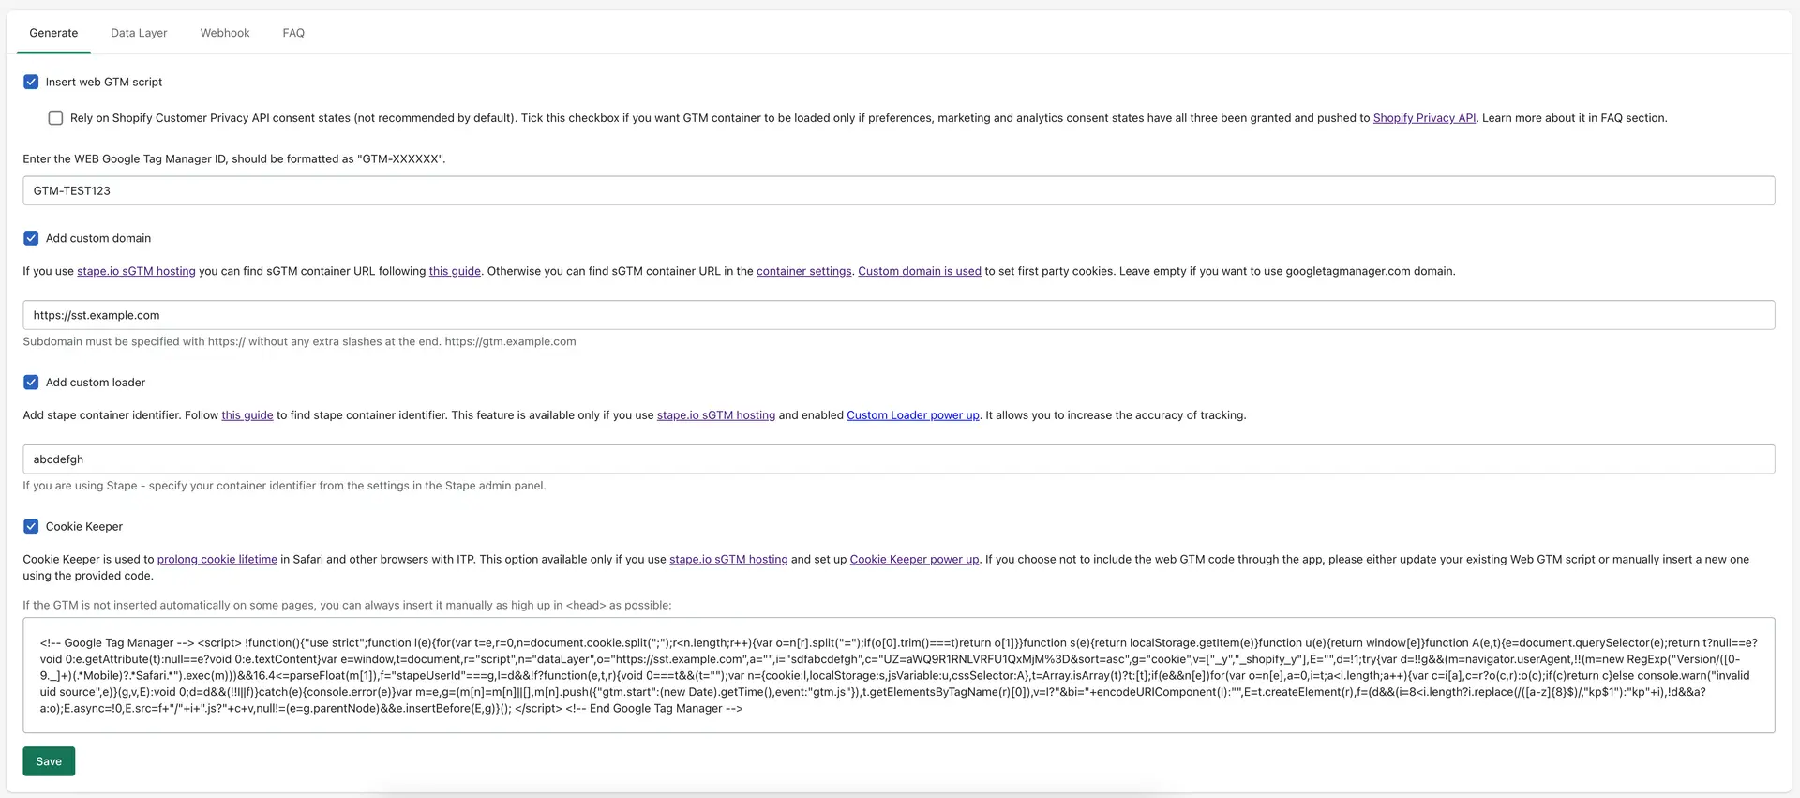Screen dimensions: 1800x798
Task: Open the Data Layer tab
Action: 139,33
